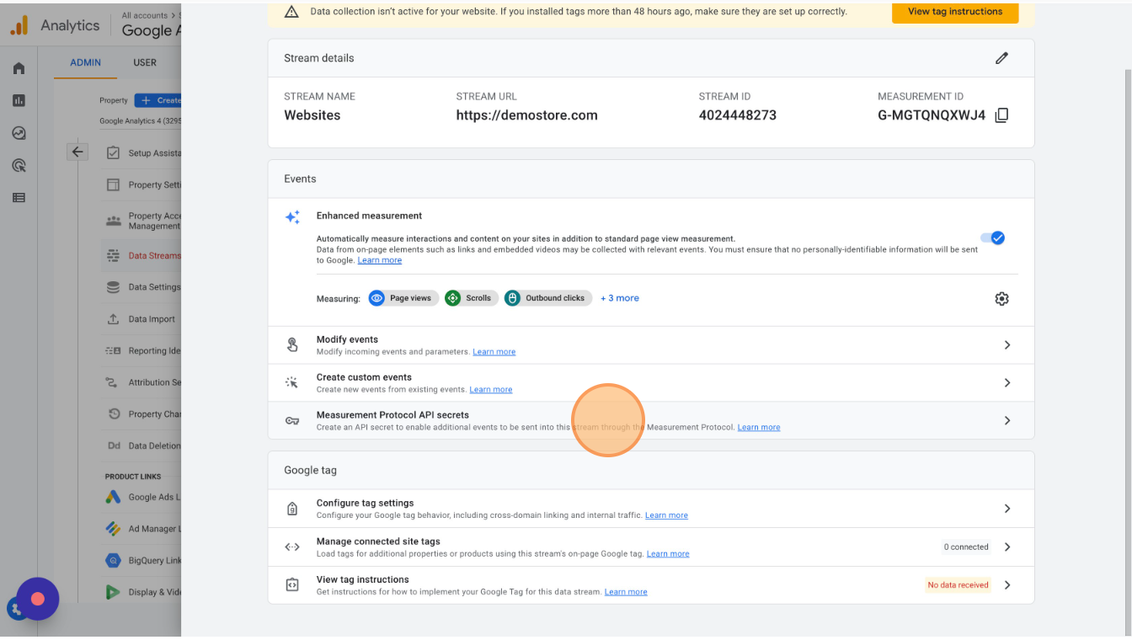Copy the Measurement ID G-MGTQNQXWJ4
The width and height of the screenshot is (1132, 640).
point(1001,115)
